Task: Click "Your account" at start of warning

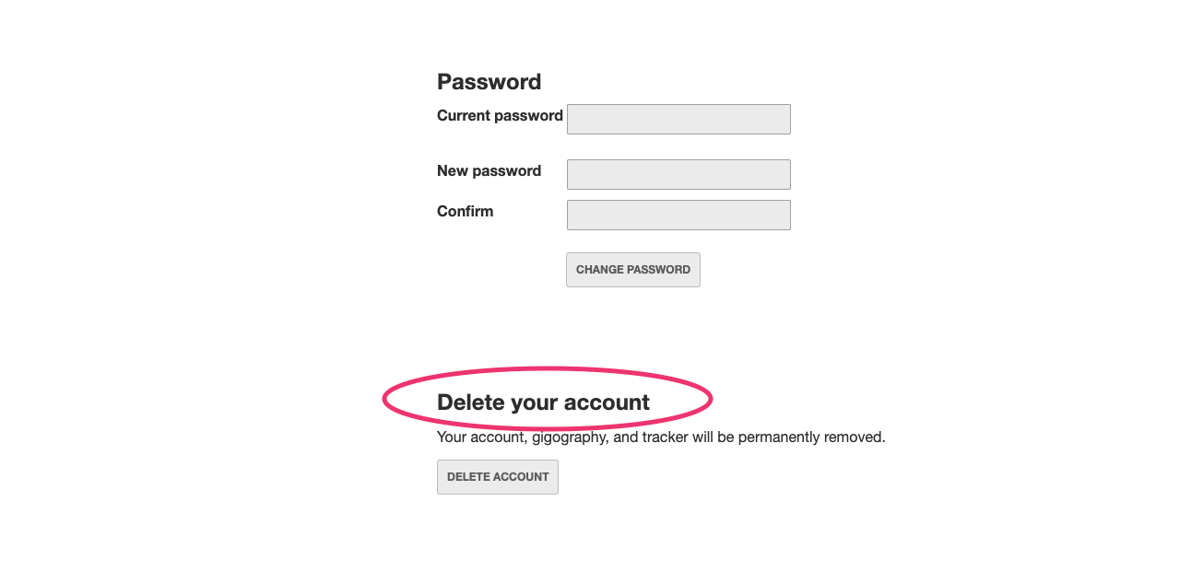Action: coord(480,437)
